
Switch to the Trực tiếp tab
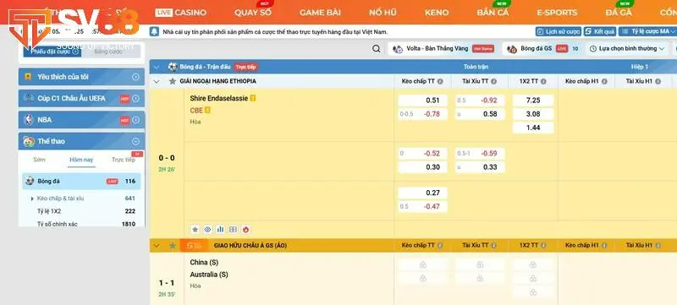coord(124,160)
